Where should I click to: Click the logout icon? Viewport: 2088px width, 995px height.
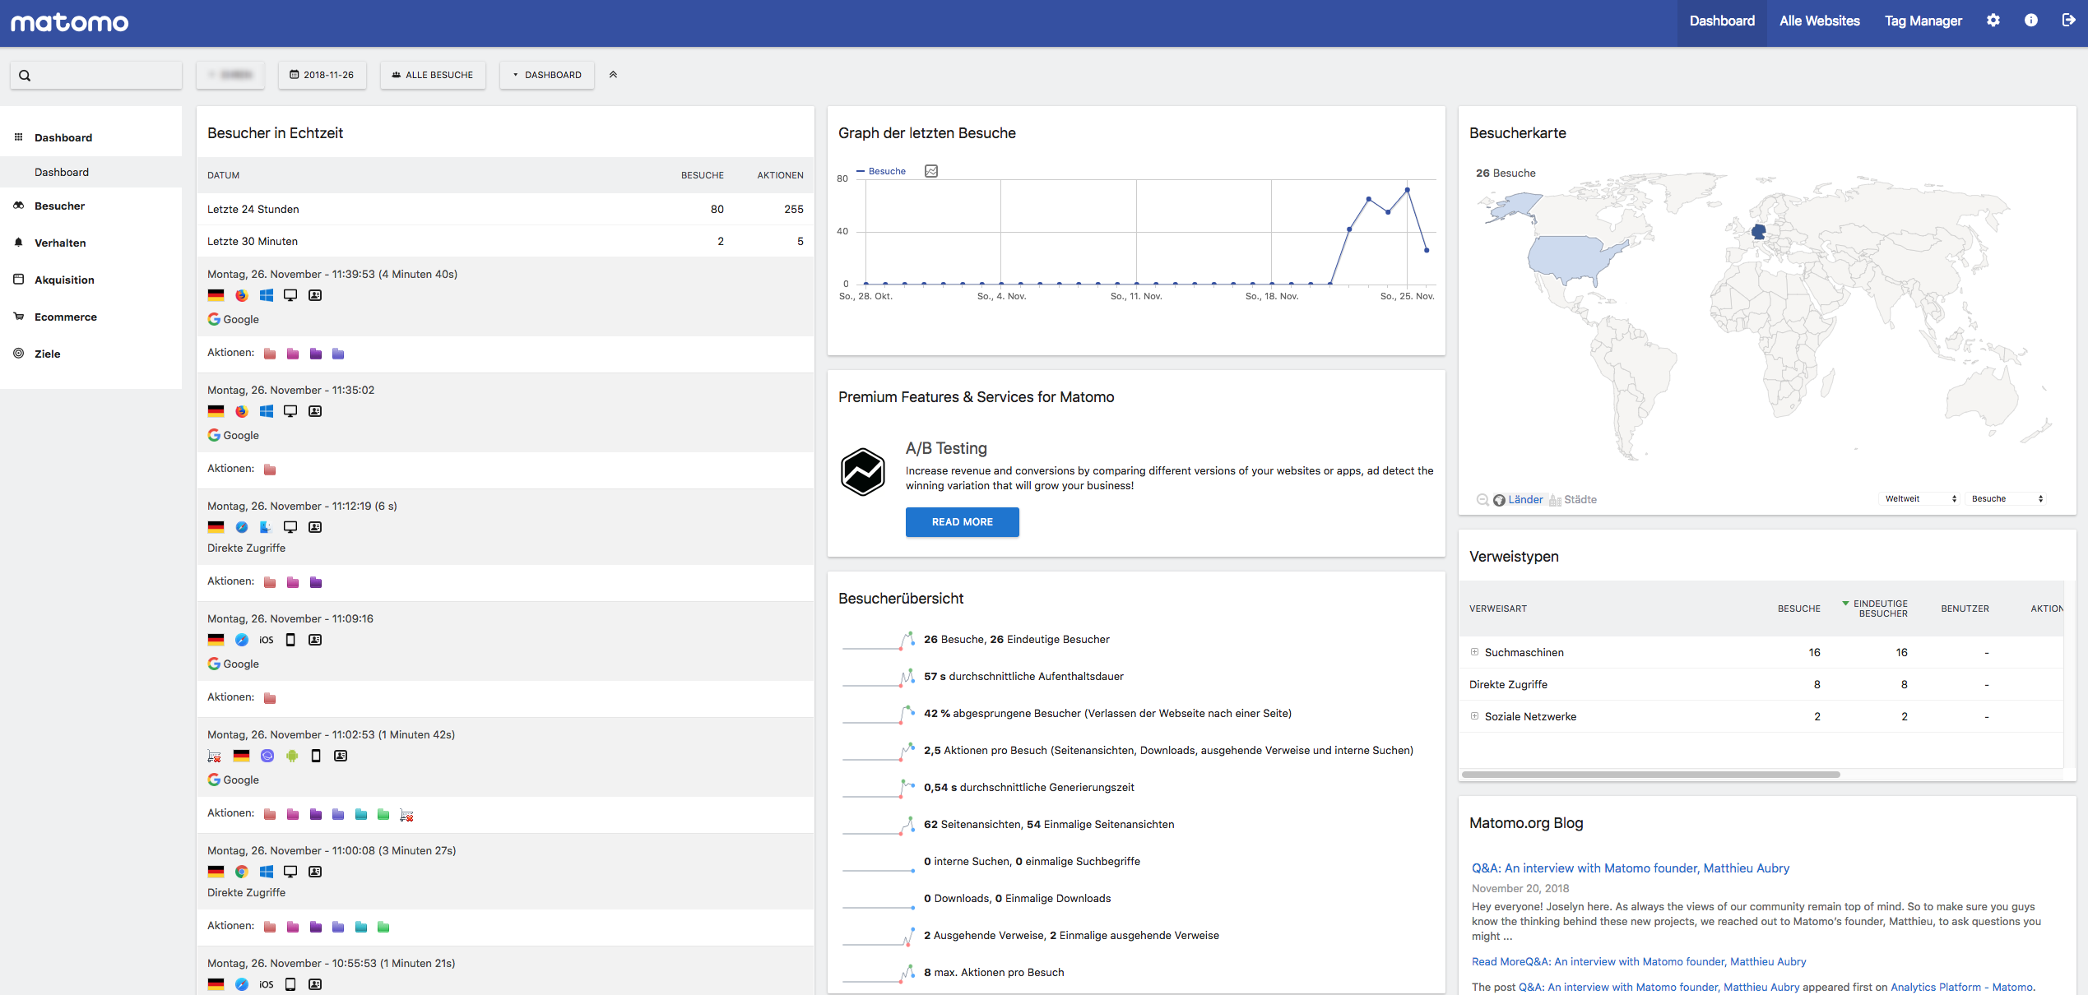(2068, 21)
